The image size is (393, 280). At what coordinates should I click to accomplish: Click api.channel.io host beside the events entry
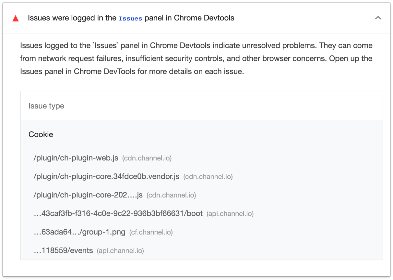pos(120,251)
